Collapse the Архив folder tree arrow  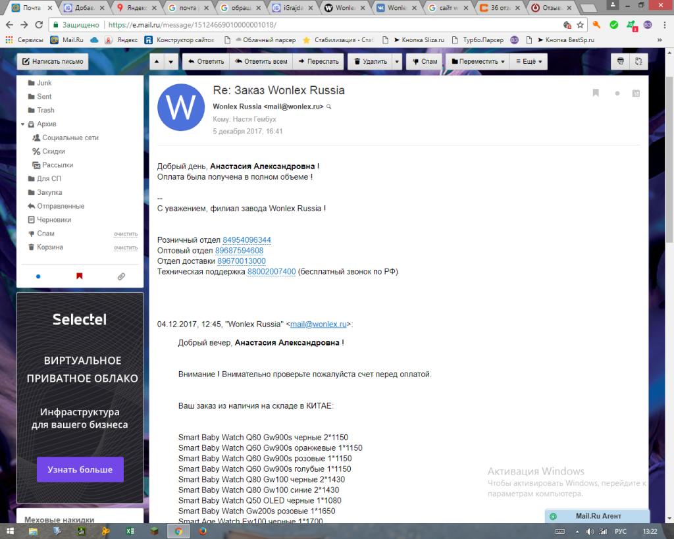(22, 124)
